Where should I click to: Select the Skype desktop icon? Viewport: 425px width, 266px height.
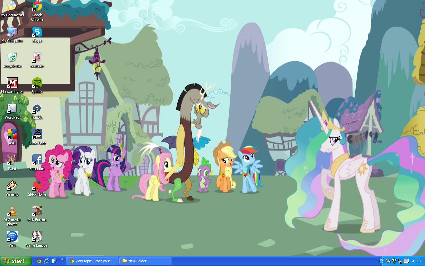[37, 32]
